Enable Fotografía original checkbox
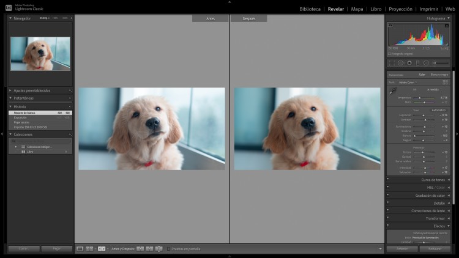 (390, 54)
